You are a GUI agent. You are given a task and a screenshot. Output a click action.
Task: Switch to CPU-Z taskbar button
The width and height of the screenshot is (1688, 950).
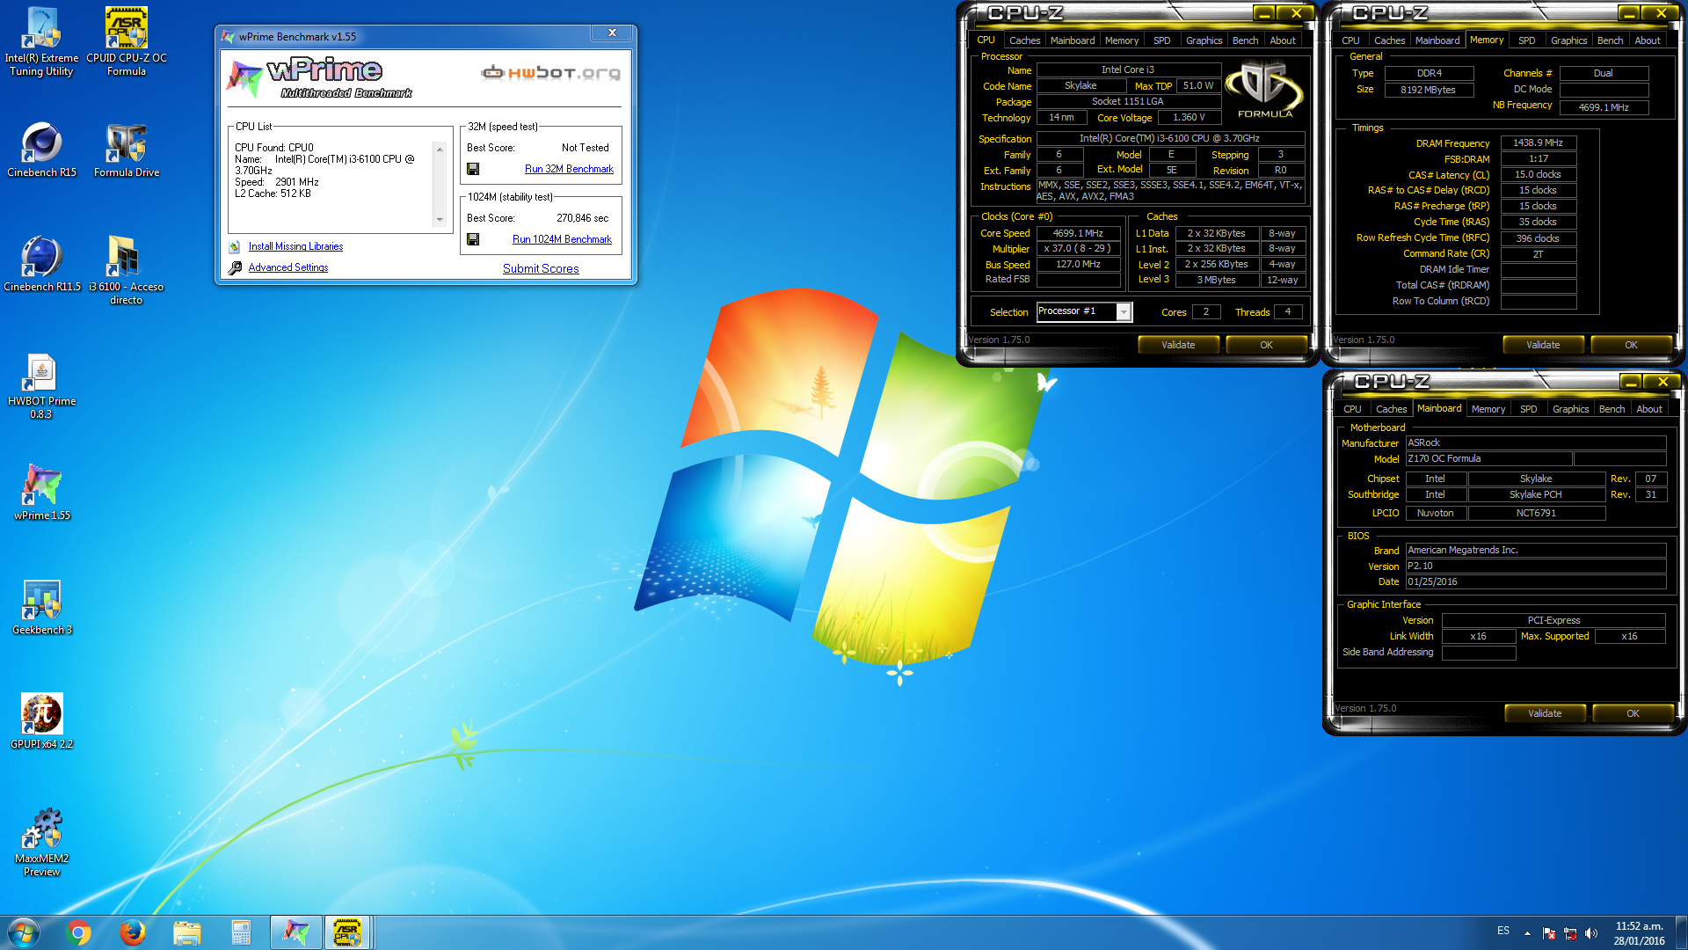tap(348, 932)
